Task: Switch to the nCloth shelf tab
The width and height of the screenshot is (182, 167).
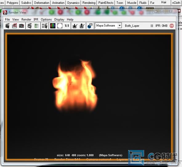Action: [176, 3]
